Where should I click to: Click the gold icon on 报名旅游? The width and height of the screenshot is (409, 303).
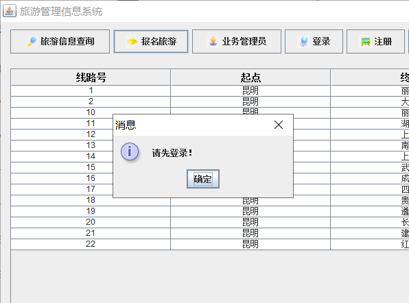(132, 41)
